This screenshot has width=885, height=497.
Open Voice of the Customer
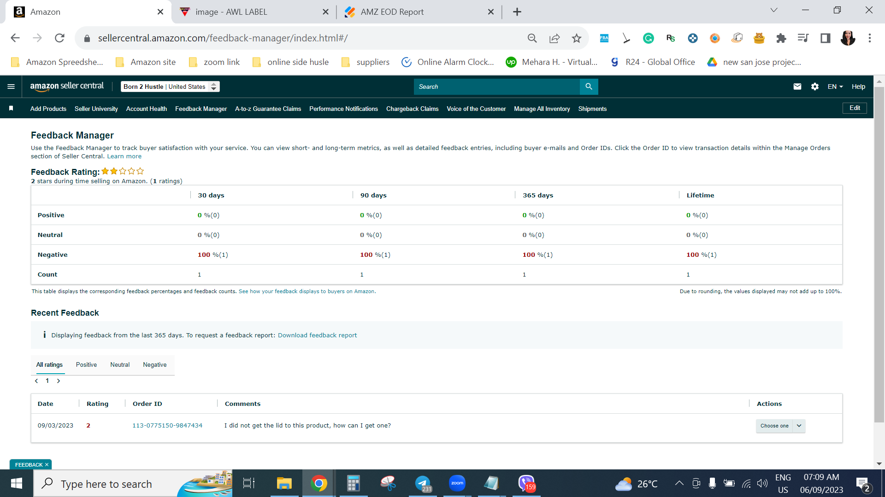[476, 109]
